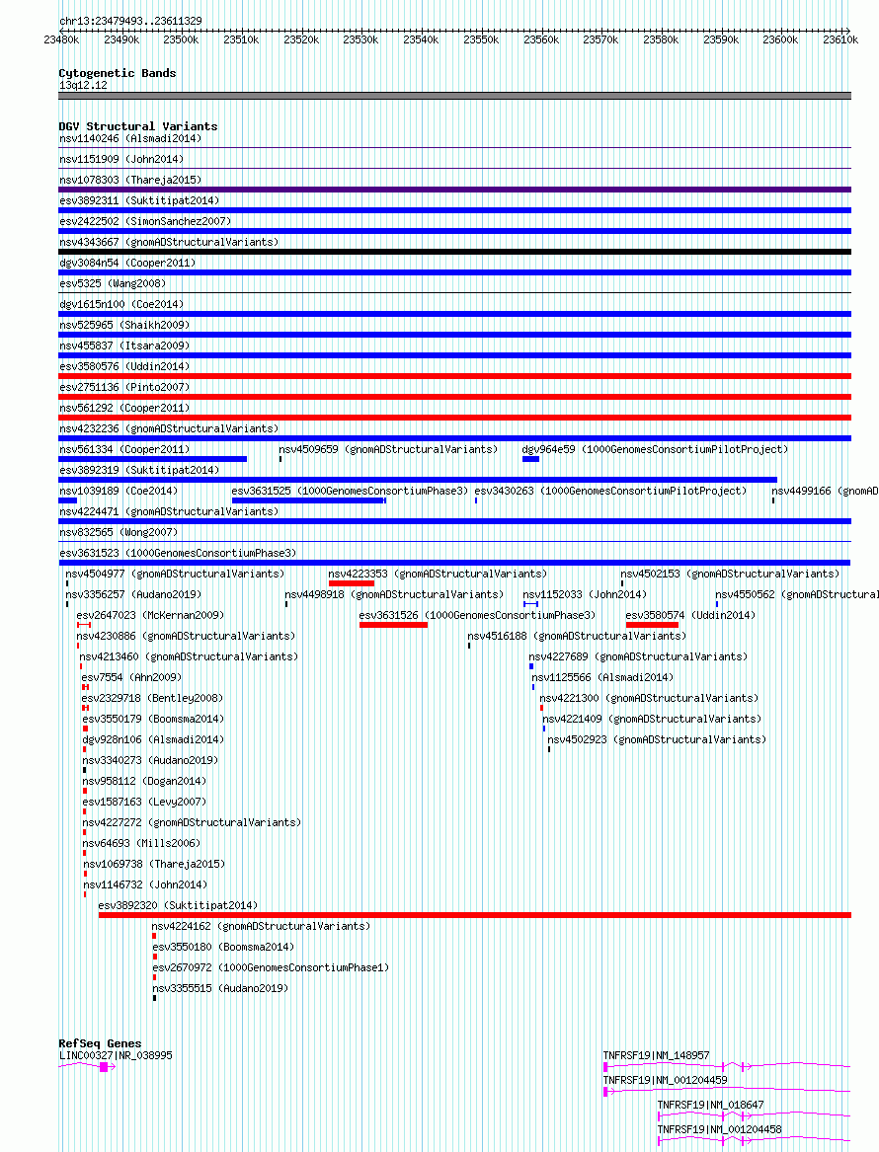Click the esv7554 (Ahn2009) label
Screen dimensions: 879x1152
[x=130, y=676]
